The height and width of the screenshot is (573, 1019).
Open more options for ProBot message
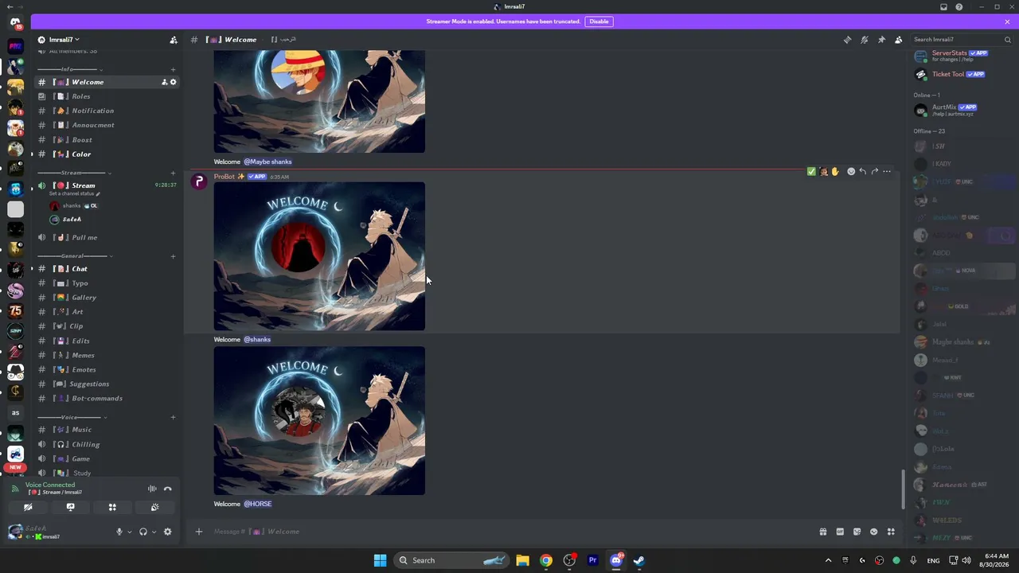(x=887, y=171)
